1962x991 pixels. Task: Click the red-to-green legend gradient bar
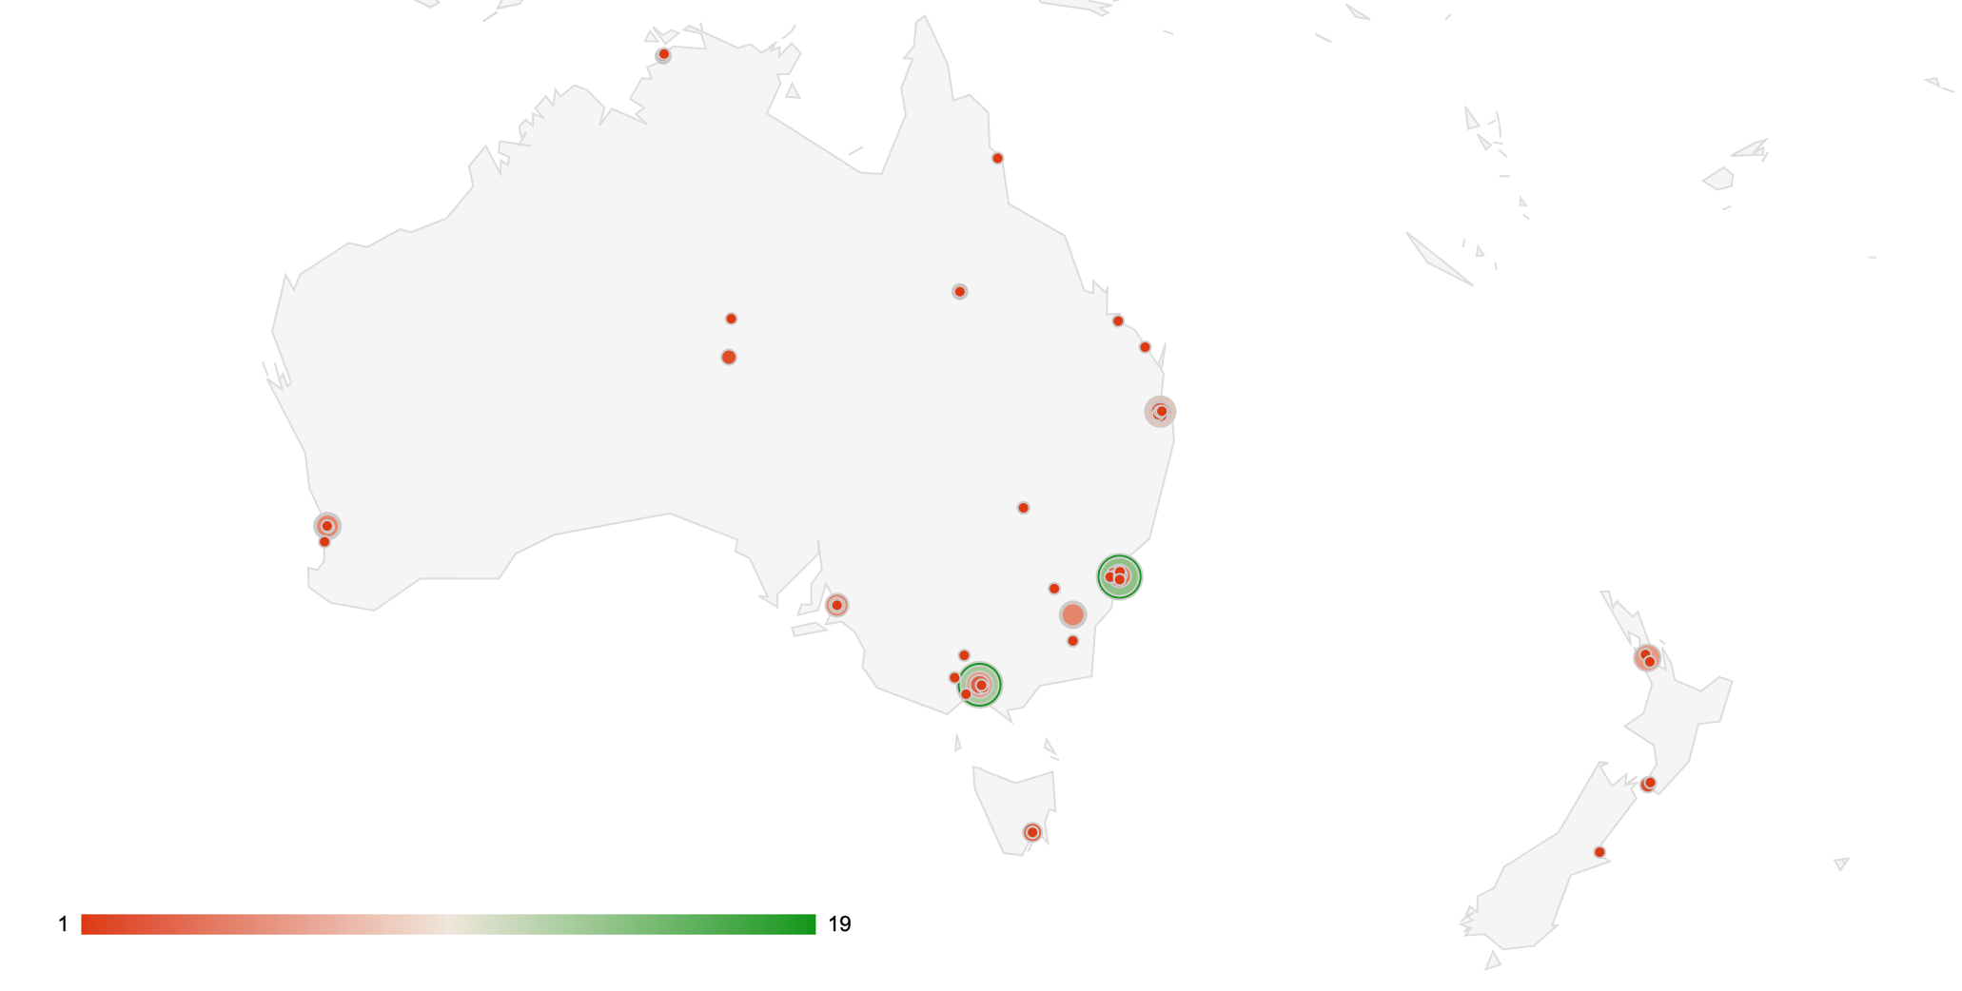[448, 924]
